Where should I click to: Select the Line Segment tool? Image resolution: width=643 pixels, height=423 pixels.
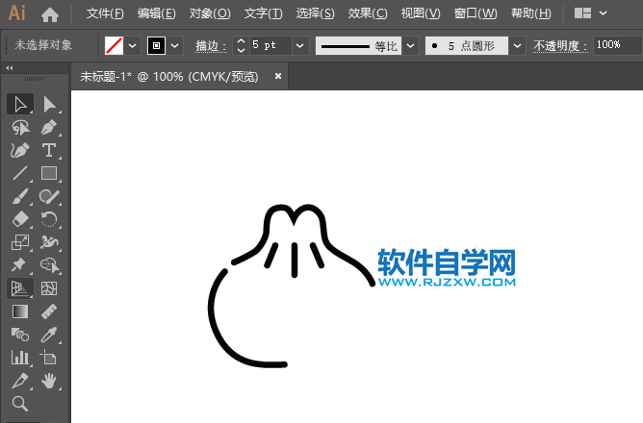click(x=20, y=173)
